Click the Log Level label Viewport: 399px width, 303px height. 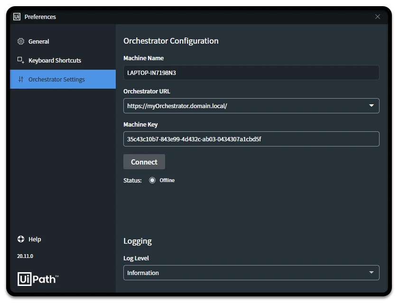coord(136,258)
